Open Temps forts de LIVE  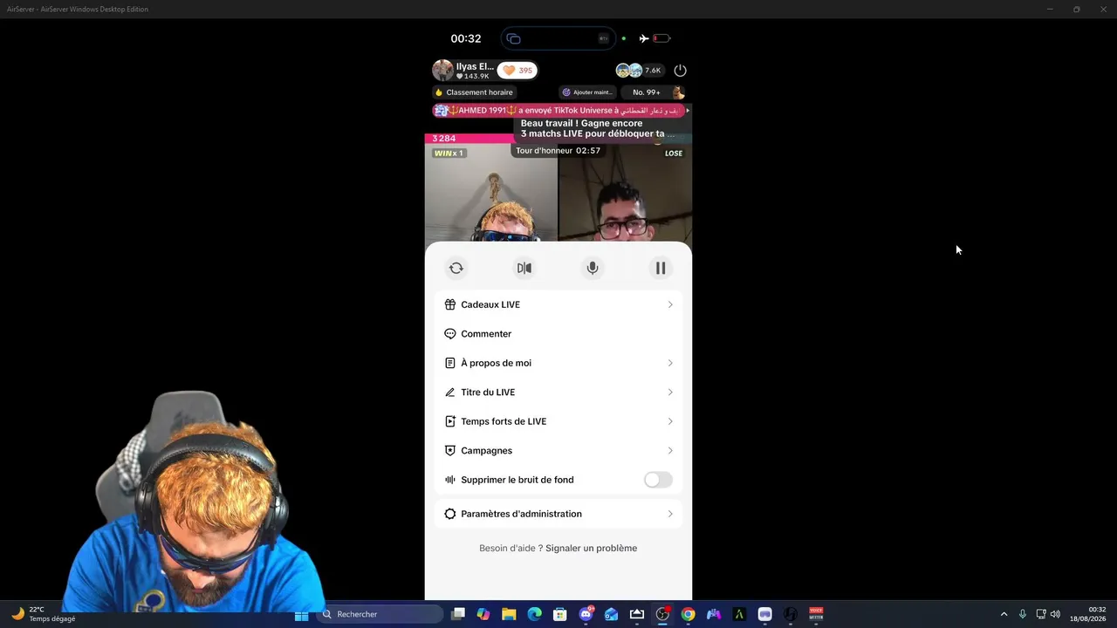point(558,421)
